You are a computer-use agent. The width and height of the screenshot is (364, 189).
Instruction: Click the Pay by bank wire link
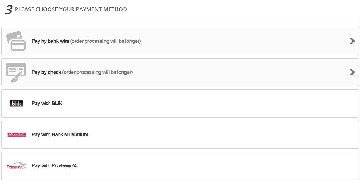coord(51,41)
